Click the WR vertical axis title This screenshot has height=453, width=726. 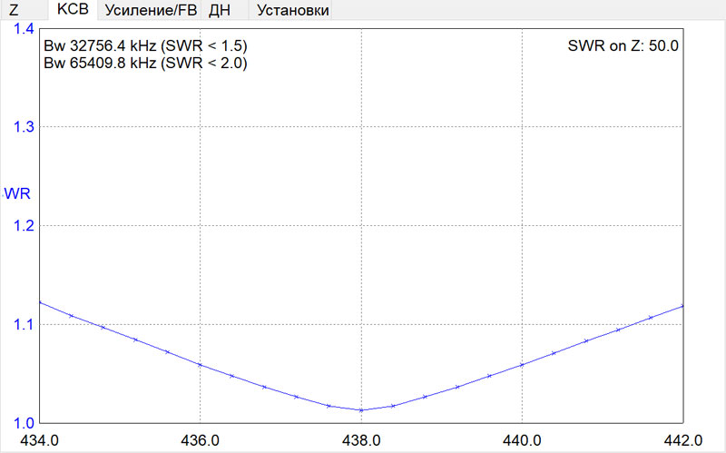[x=17, y=193]
